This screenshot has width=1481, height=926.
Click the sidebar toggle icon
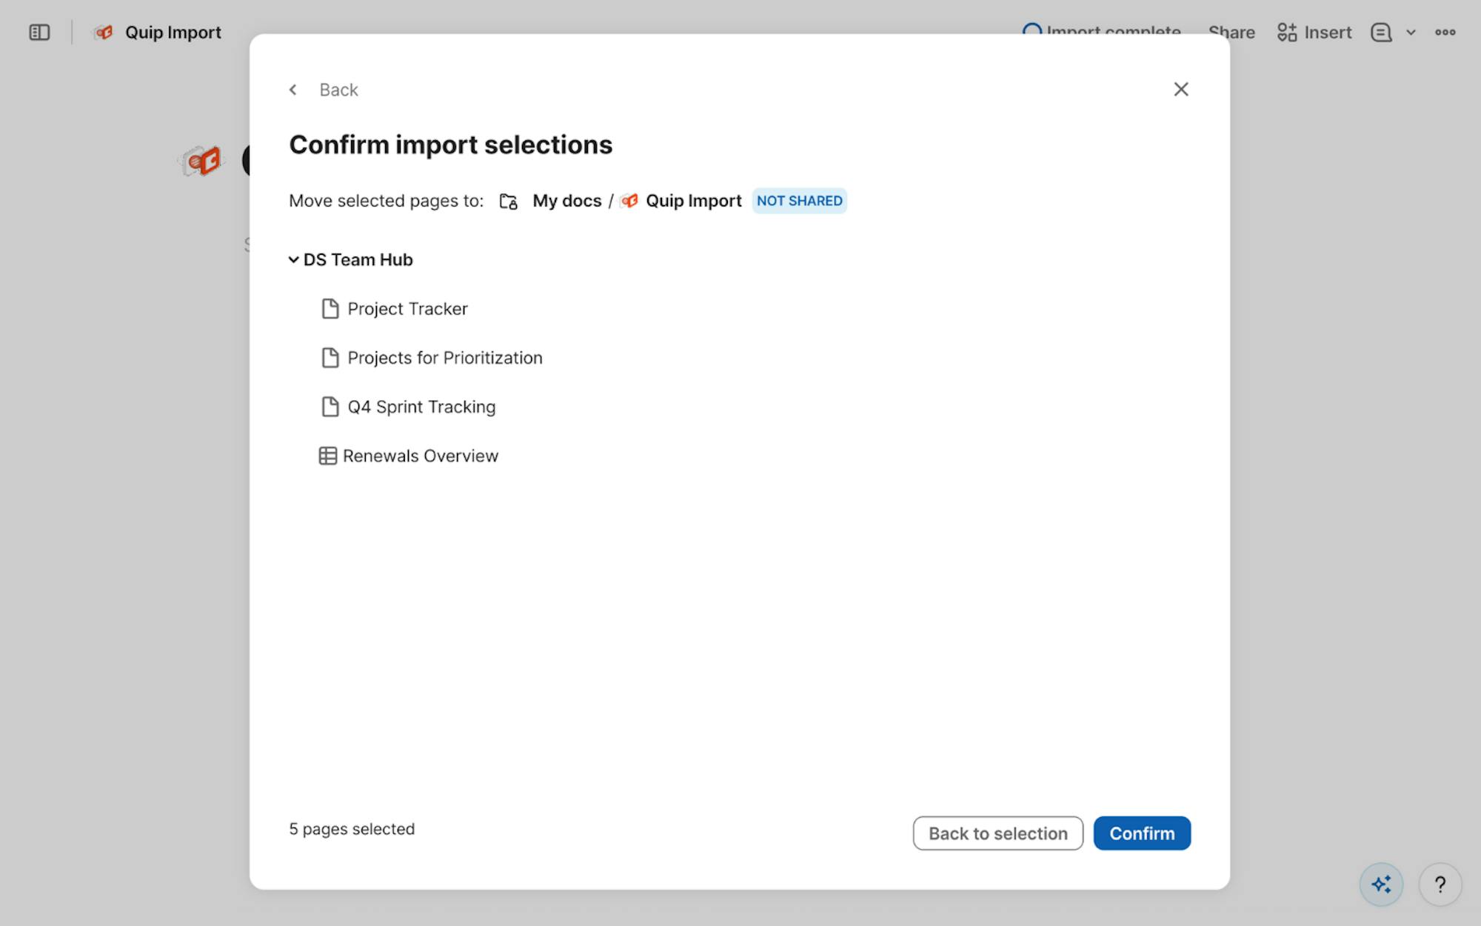coord(39,33)
